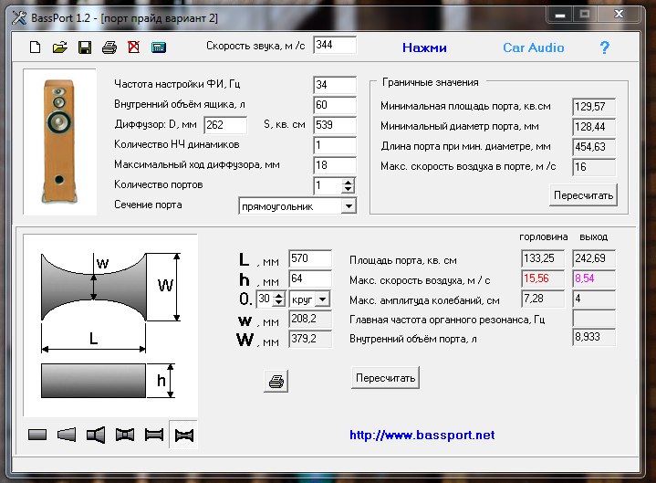
Task: Choose the horn-shaped port icon
Action: (x=96, y=435)
